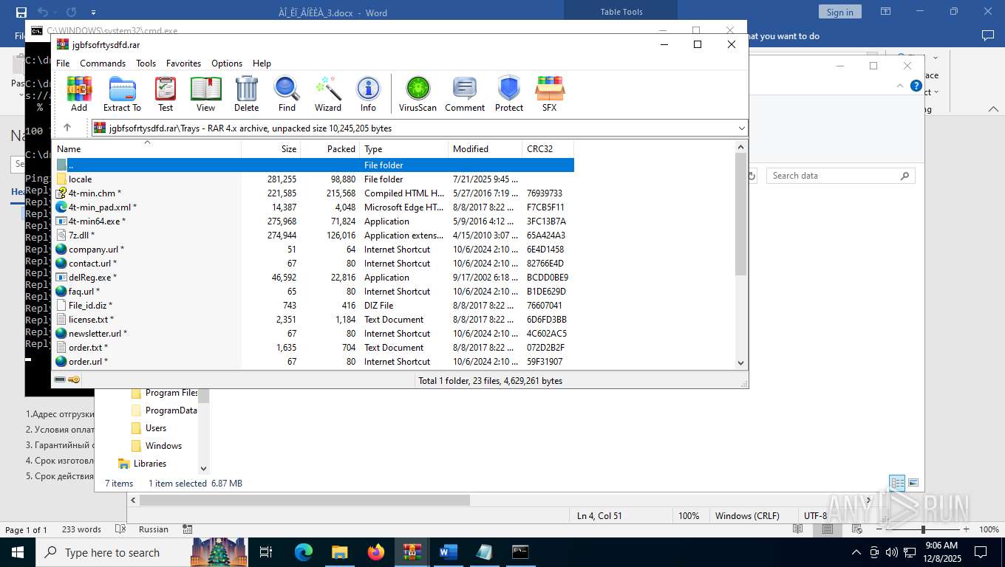The width and height of the screenshot is (1005, 567).
Task: Select 4t-min64.exe file
Action: click(x=313, y=221)
